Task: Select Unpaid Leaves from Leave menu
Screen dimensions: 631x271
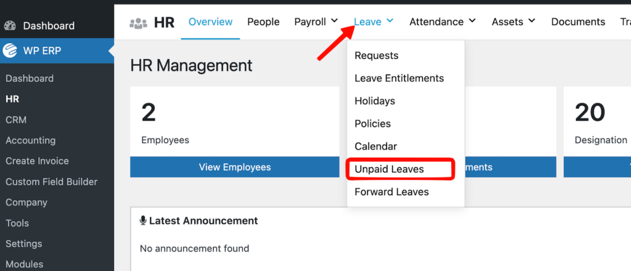Action: click(389, 169)
